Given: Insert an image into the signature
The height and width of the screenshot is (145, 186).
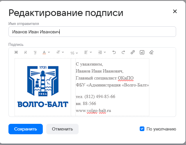Looking at the screenshot, I should pyautogui.click(x=142, y=52).
